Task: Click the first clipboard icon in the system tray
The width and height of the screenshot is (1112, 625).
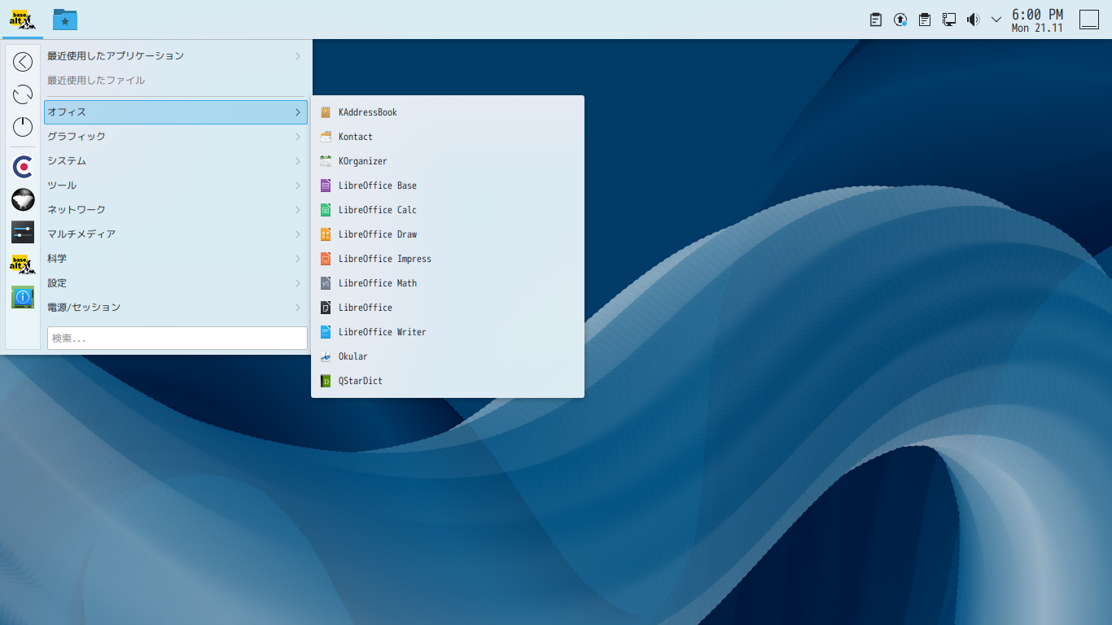Action: coord(876,20)
